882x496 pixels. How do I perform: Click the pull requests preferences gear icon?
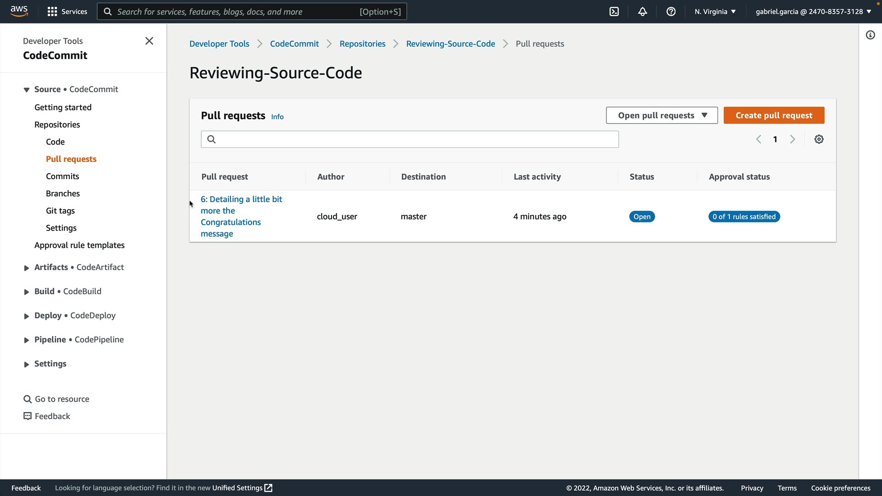pos(819,139)
